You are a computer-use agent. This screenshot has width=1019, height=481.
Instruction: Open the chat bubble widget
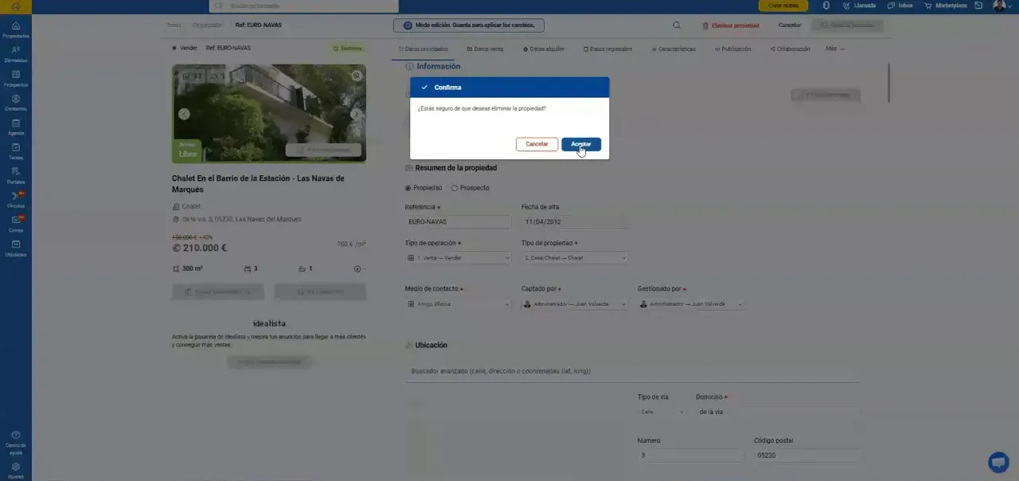[998, 463]
